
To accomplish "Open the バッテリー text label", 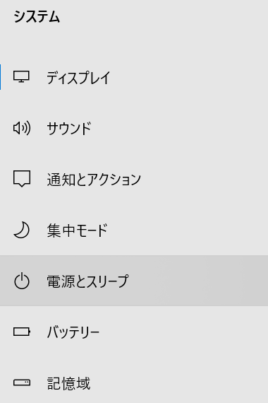I will coord(73,332).
